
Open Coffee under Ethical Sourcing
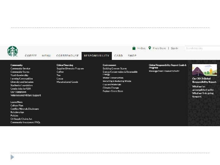coord(60,72)
